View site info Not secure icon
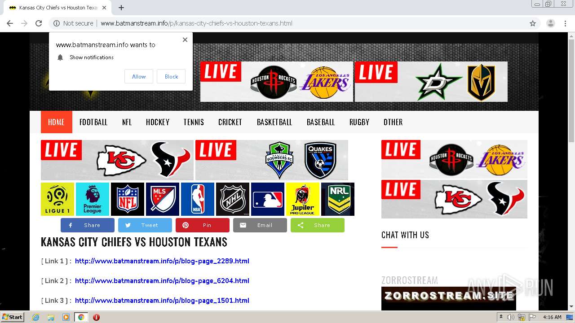 (57, 23)
